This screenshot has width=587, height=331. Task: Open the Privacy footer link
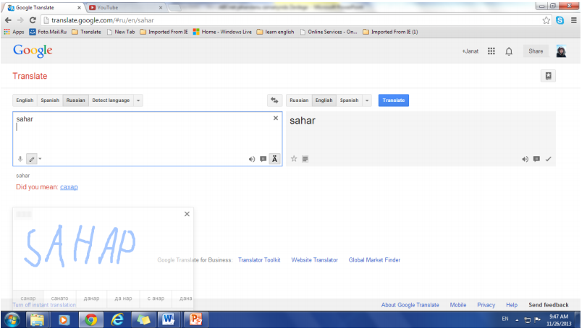[486, 305]
